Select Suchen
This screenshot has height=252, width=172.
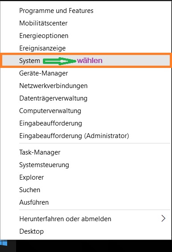tap(30, 190)
